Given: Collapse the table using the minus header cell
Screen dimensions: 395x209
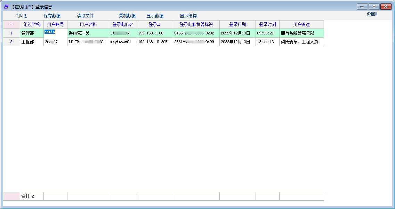Looking at the screenshot, I should [11, 25].
